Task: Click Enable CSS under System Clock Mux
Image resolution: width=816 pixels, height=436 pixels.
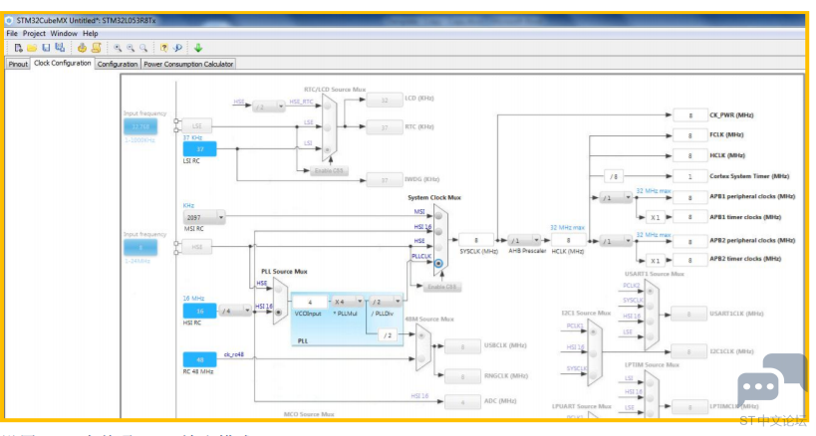Action: coord(441,287)
